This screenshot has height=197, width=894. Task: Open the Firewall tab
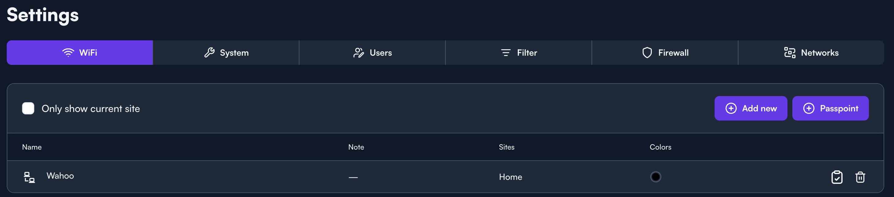pyautogui.click(x=665, y=53)
